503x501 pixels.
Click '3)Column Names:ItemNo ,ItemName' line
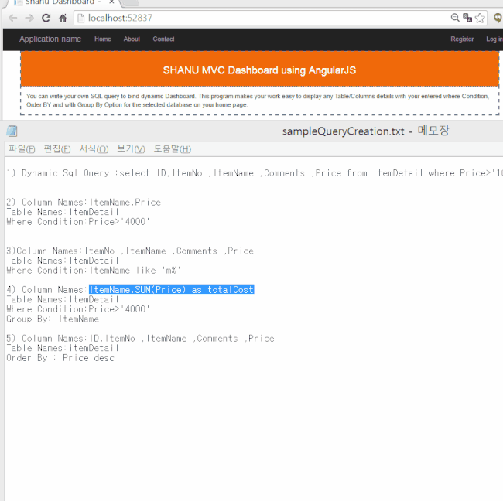[130, 250]
